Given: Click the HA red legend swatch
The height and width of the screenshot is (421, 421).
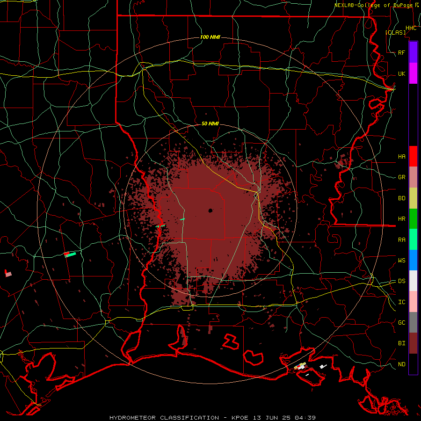Looking at the screenshot, I should (413, 156).
